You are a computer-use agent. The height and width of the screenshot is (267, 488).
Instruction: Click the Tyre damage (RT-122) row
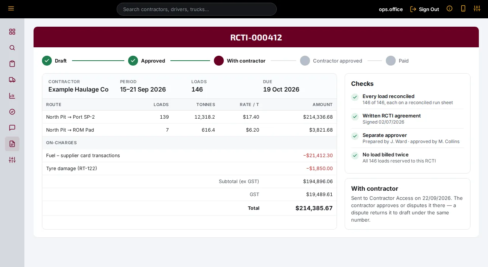click(189, 169)
